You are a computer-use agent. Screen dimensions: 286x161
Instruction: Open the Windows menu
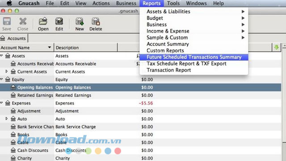click(x=196, y=3)
